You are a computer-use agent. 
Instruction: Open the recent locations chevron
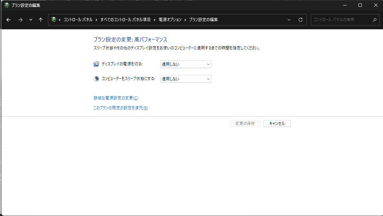31,20
